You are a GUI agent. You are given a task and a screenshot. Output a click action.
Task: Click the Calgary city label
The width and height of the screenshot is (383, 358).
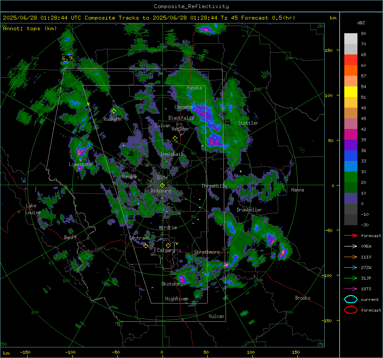coord(166,250)
